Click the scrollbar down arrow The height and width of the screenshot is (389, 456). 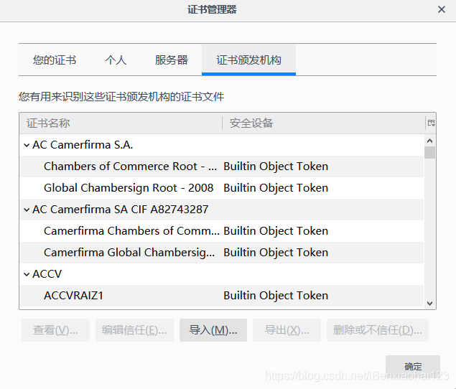pos(429,304)
